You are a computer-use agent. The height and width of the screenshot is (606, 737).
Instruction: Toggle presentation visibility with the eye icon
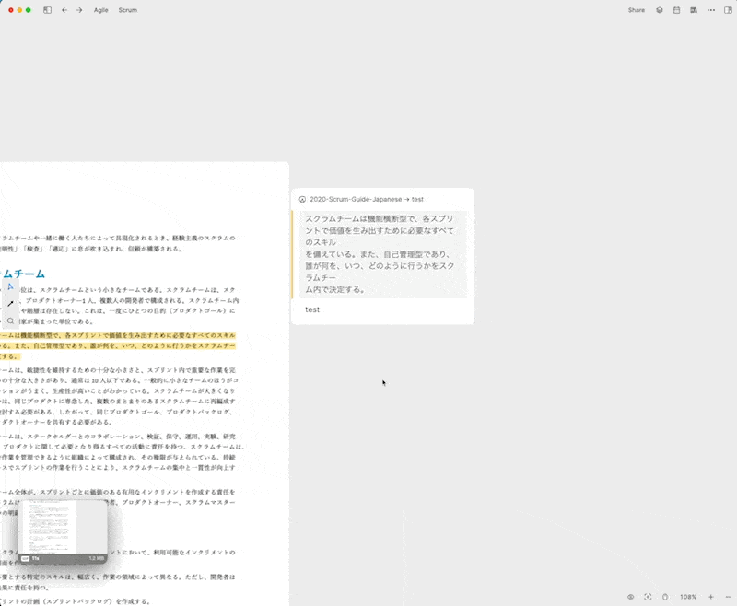point(630,597)
